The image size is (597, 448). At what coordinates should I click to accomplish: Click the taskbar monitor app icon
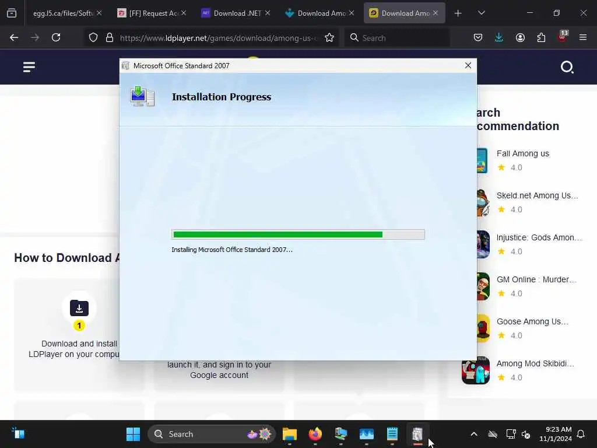point(367,434)
